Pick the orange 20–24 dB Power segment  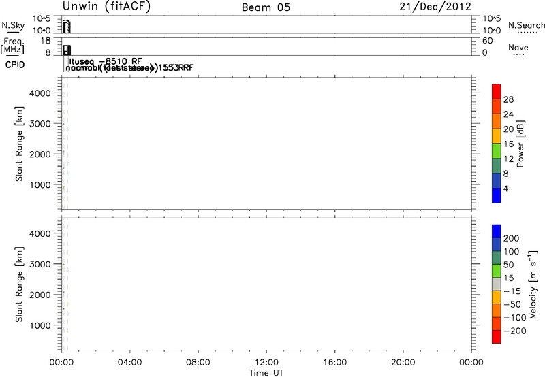click(x=497, y=121)
